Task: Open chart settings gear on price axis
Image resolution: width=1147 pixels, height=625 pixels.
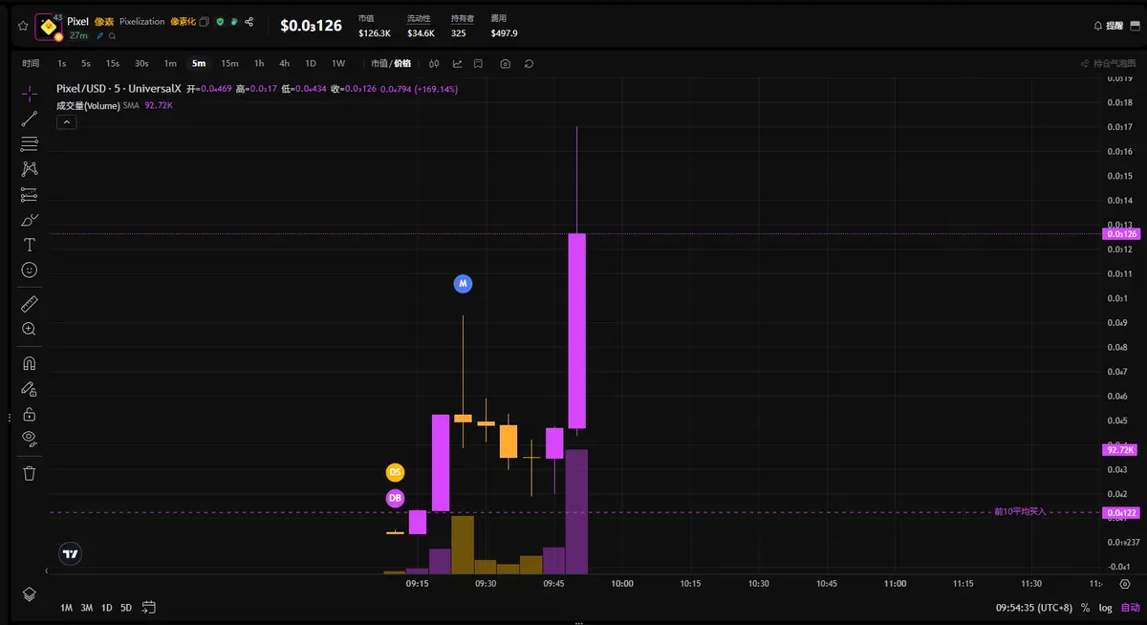Action: (1124, 583)
